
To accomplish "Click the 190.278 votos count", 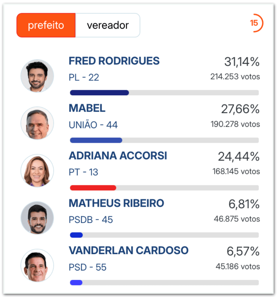I will [235, 124].
